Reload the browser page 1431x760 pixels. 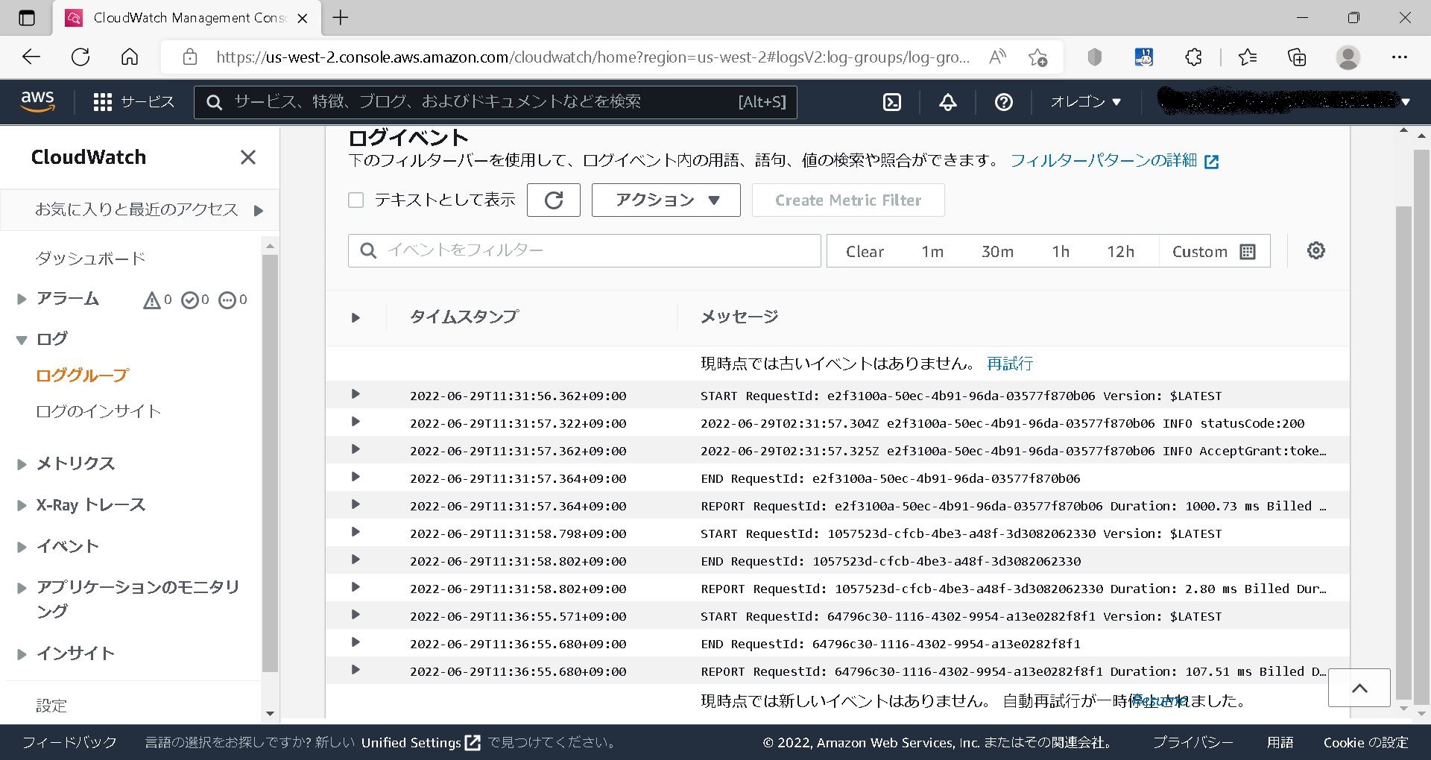pos(80,57)
